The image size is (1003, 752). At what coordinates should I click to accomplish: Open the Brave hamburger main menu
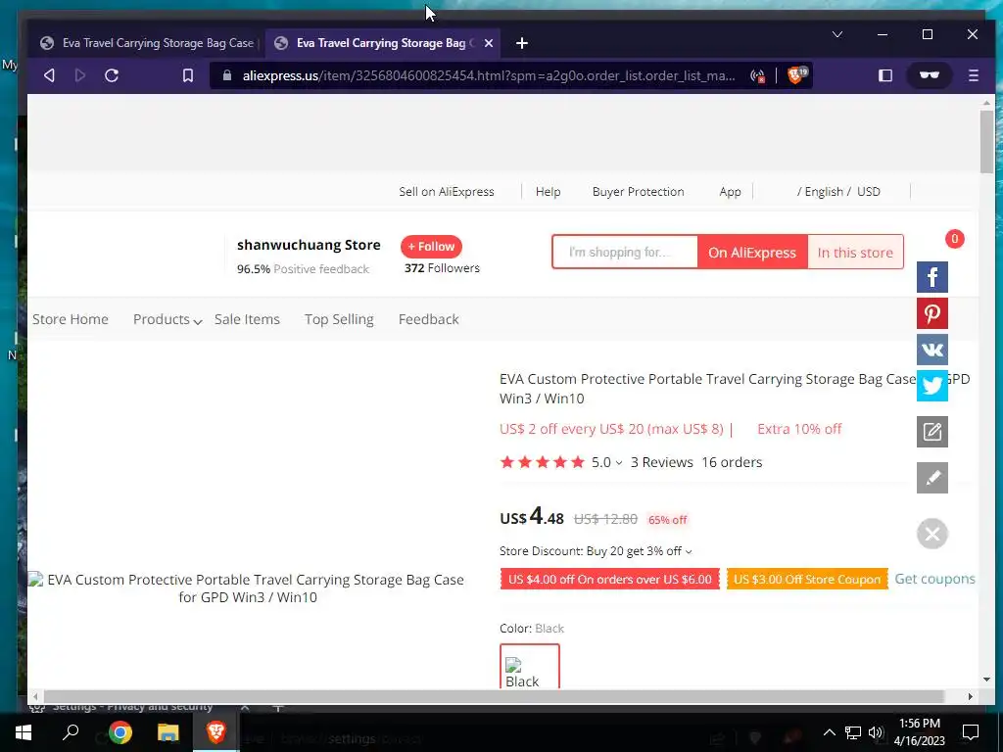click(974, 75)
